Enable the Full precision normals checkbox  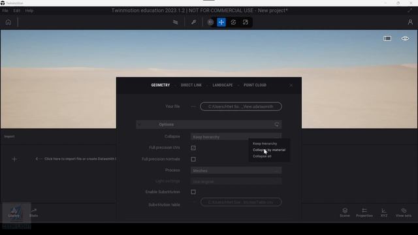point(193,159)
